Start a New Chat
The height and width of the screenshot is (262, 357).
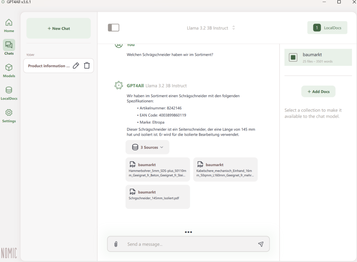[58, 28]
